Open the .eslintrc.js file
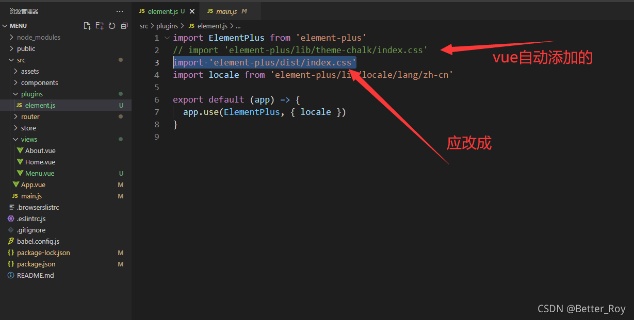 click(x=66, y=218)
